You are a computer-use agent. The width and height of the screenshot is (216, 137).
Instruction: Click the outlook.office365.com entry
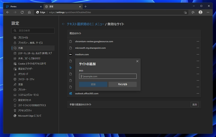pyautogui.click(x=87, y=93)
